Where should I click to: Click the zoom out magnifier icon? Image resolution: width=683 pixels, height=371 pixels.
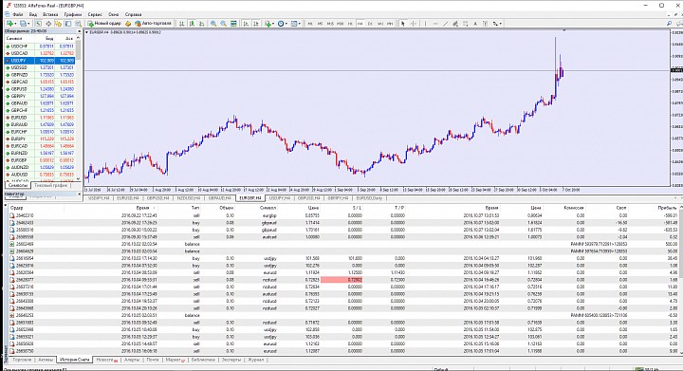[x=224, y=24]
